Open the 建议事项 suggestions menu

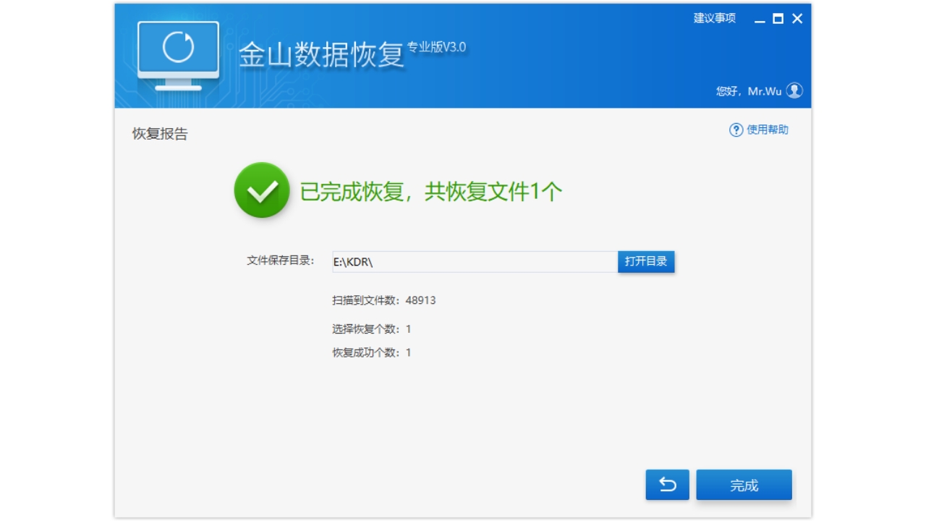(714, 18)
